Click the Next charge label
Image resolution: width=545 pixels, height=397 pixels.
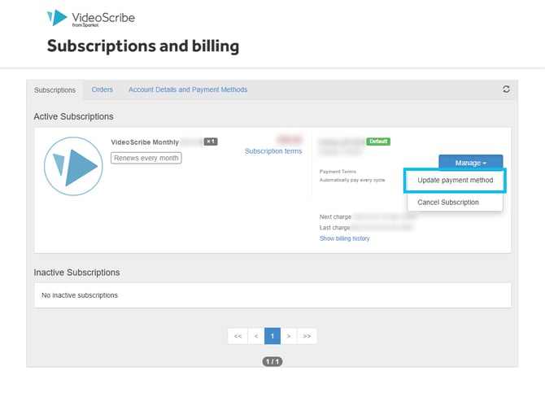[x=335, y=216]
